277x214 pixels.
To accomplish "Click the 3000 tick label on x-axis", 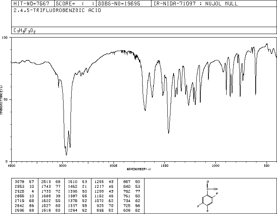I will [62, 166].
